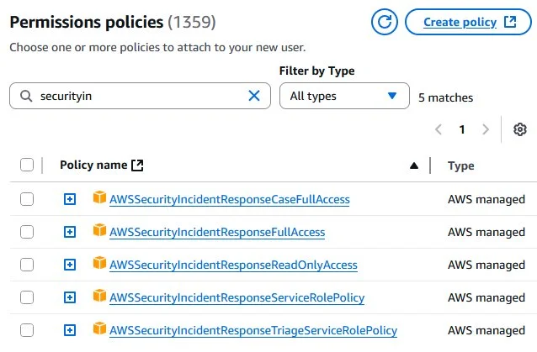Image resolution: width=537 pixels, height=352 pixels.
Task: Open AWSSecurityIncidentResponseReadOnlyAccess policy link
Action: coord(233,265)
